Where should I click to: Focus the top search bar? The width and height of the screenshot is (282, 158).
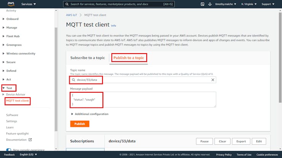119,4
